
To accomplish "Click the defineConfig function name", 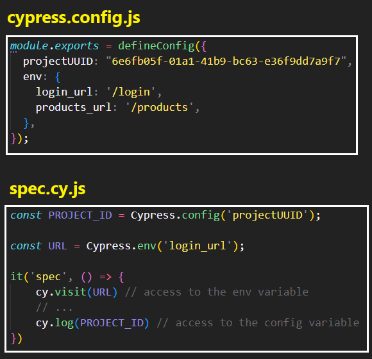I will pyautogui.click(x=156, y=46).
